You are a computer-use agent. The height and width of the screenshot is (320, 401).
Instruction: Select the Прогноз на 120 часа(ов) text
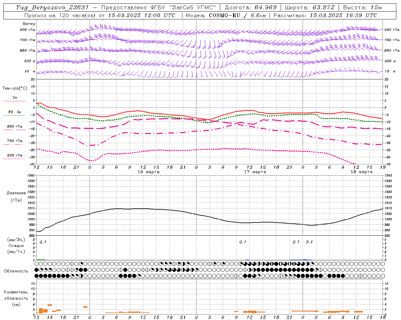60,15
